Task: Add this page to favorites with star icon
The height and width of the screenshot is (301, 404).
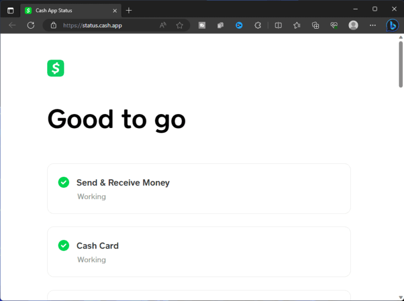Action: point(180,25)
